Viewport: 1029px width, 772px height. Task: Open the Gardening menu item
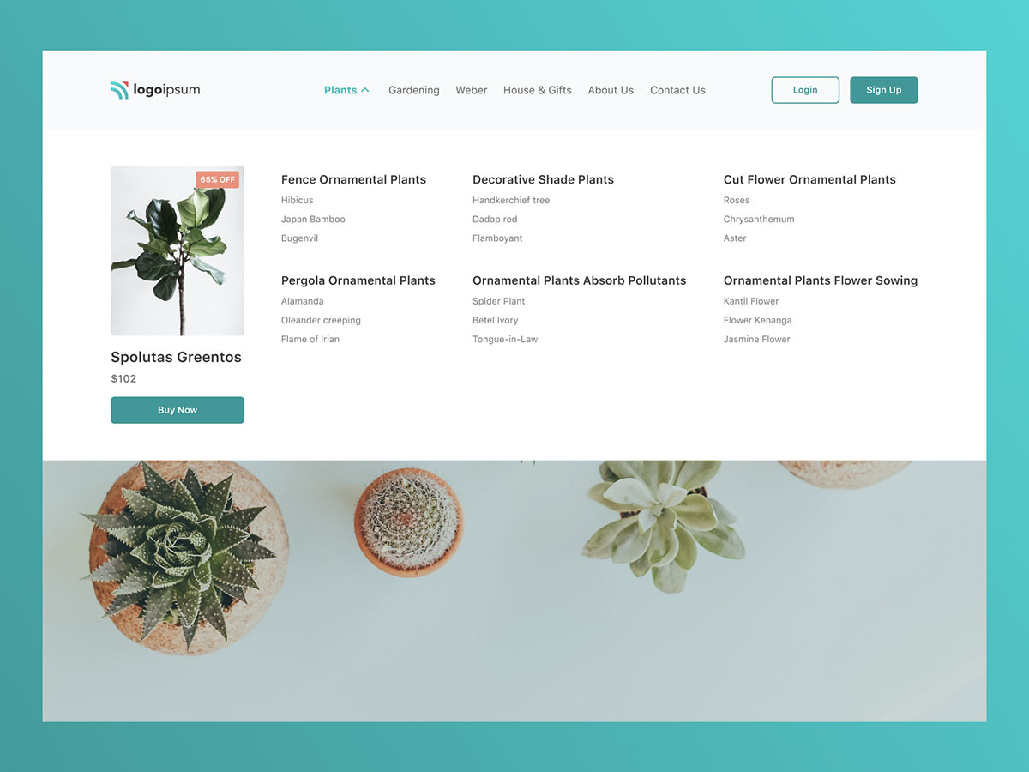coord(414,90)
